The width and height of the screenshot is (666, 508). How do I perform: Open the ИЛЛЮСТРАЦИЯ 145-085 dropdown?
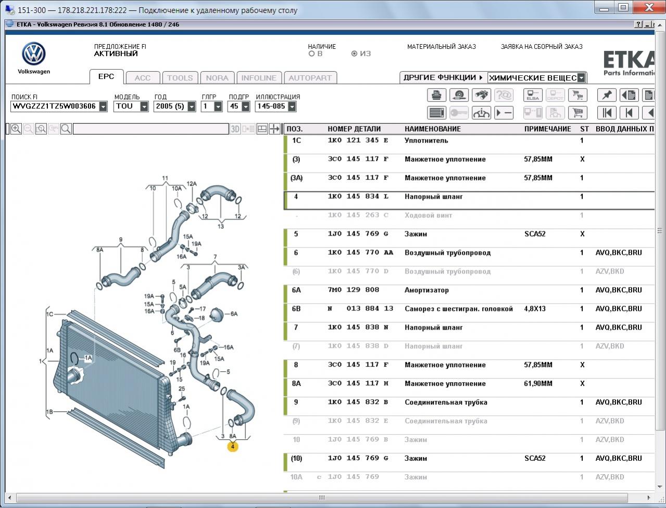coord(292,107)
